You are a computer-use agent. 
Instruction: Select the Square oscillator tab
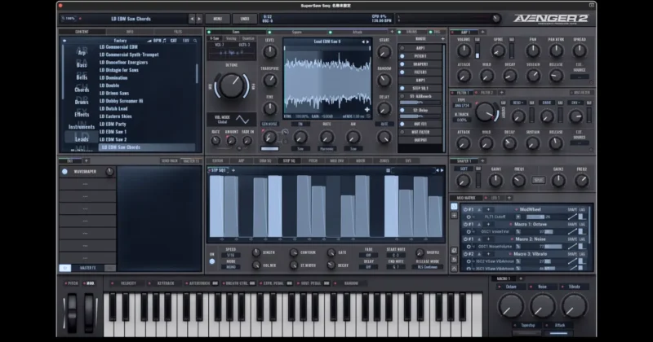pyautogui.click(x=297, y=32)
